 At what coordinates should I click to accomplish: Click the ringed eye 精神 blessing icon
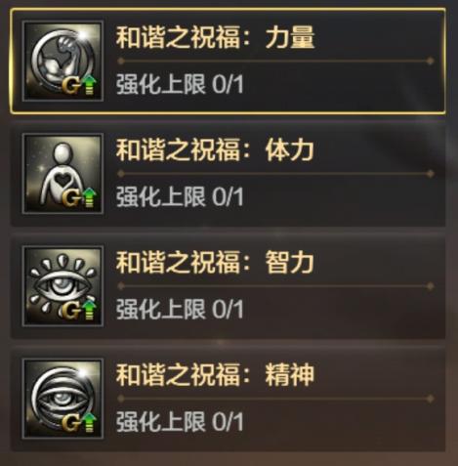(x=62, y=399)
